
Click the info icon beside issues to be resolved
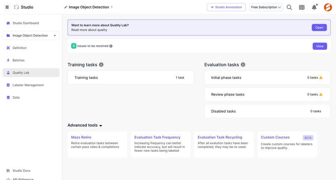coord(111,46)
